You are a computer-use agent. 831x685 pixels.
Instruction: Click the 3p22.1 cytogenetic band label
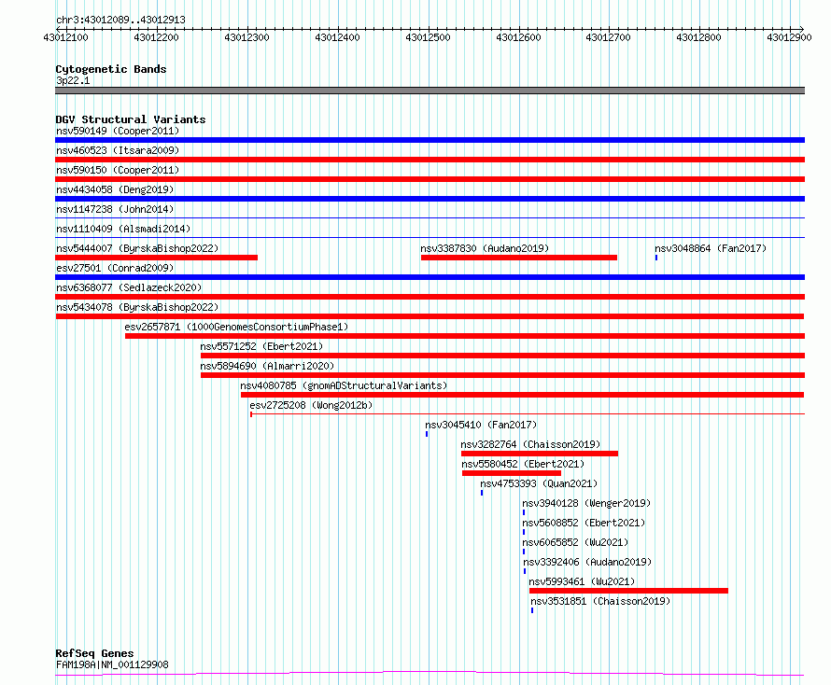[73, 80]
